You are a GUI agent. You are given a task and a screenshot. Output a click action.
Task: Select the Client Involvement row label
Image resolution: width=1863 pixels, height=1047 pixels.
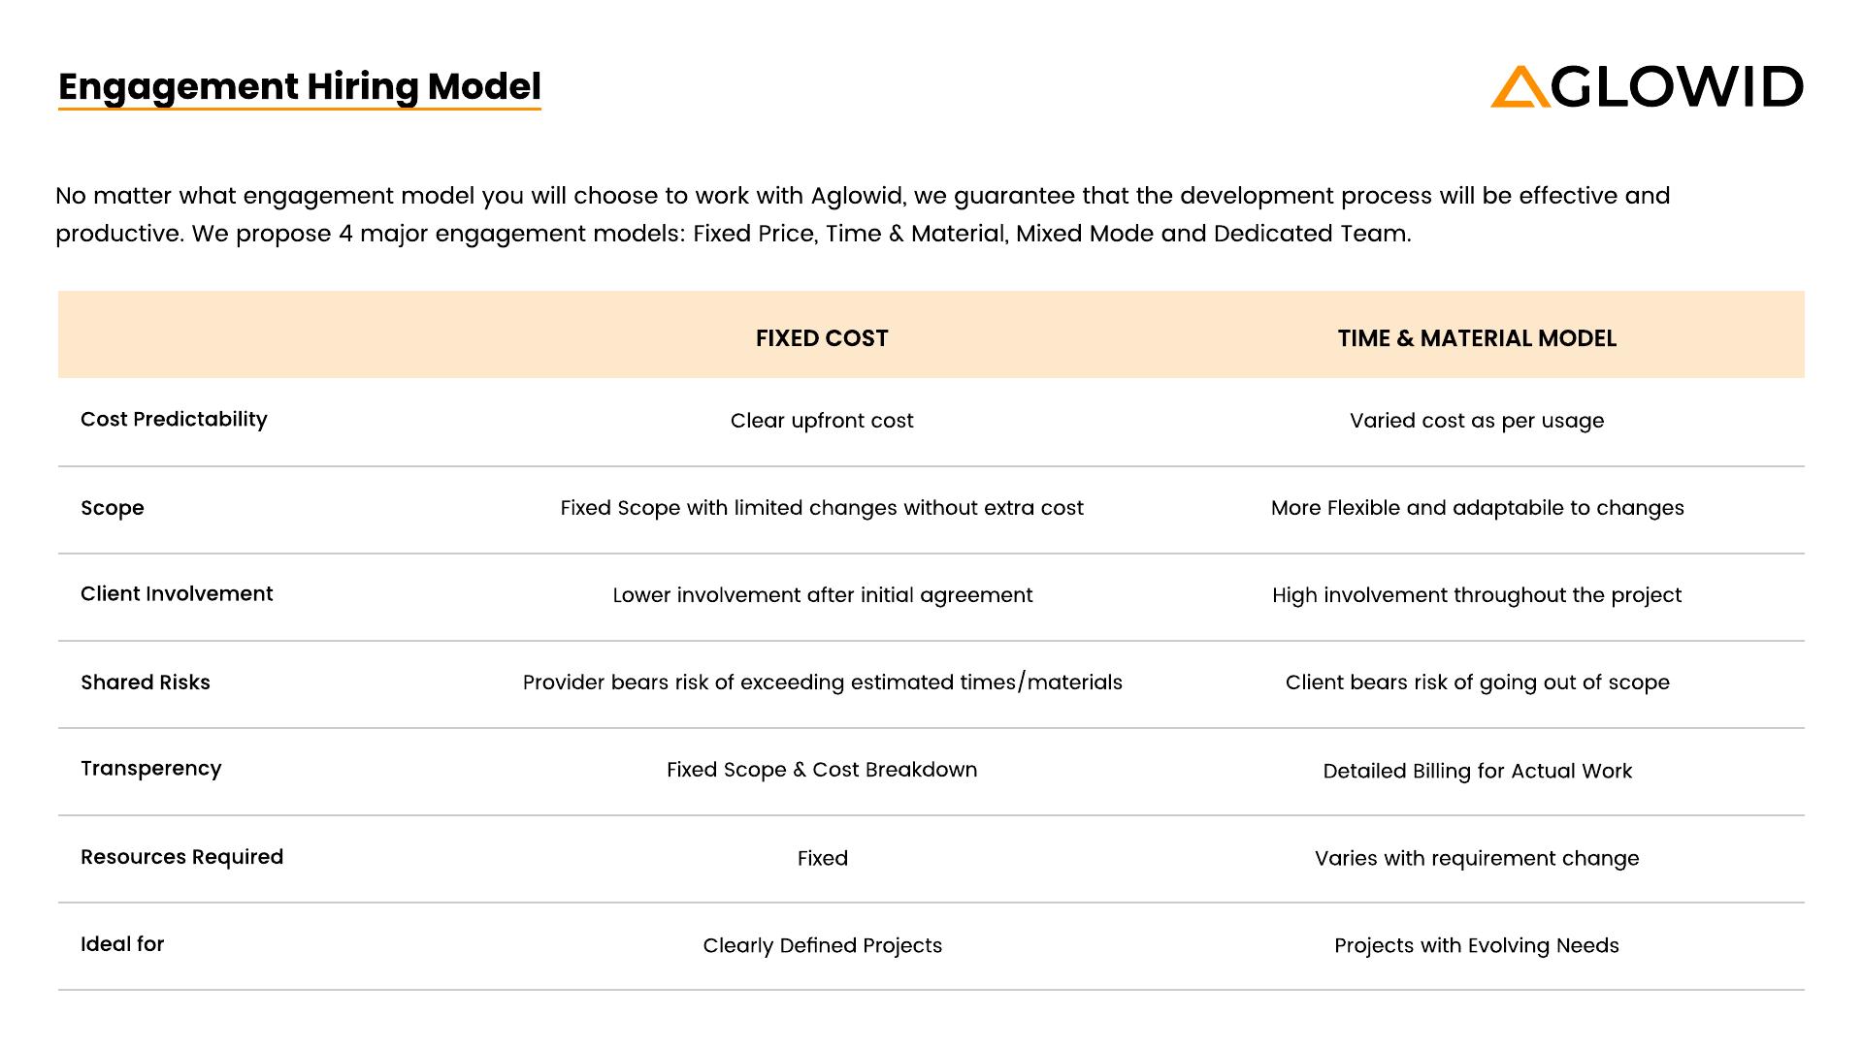177,593
